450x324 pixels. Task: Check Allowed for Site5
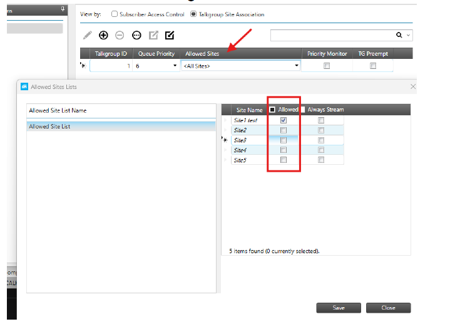pyautogui.click(x=284, y=160)
